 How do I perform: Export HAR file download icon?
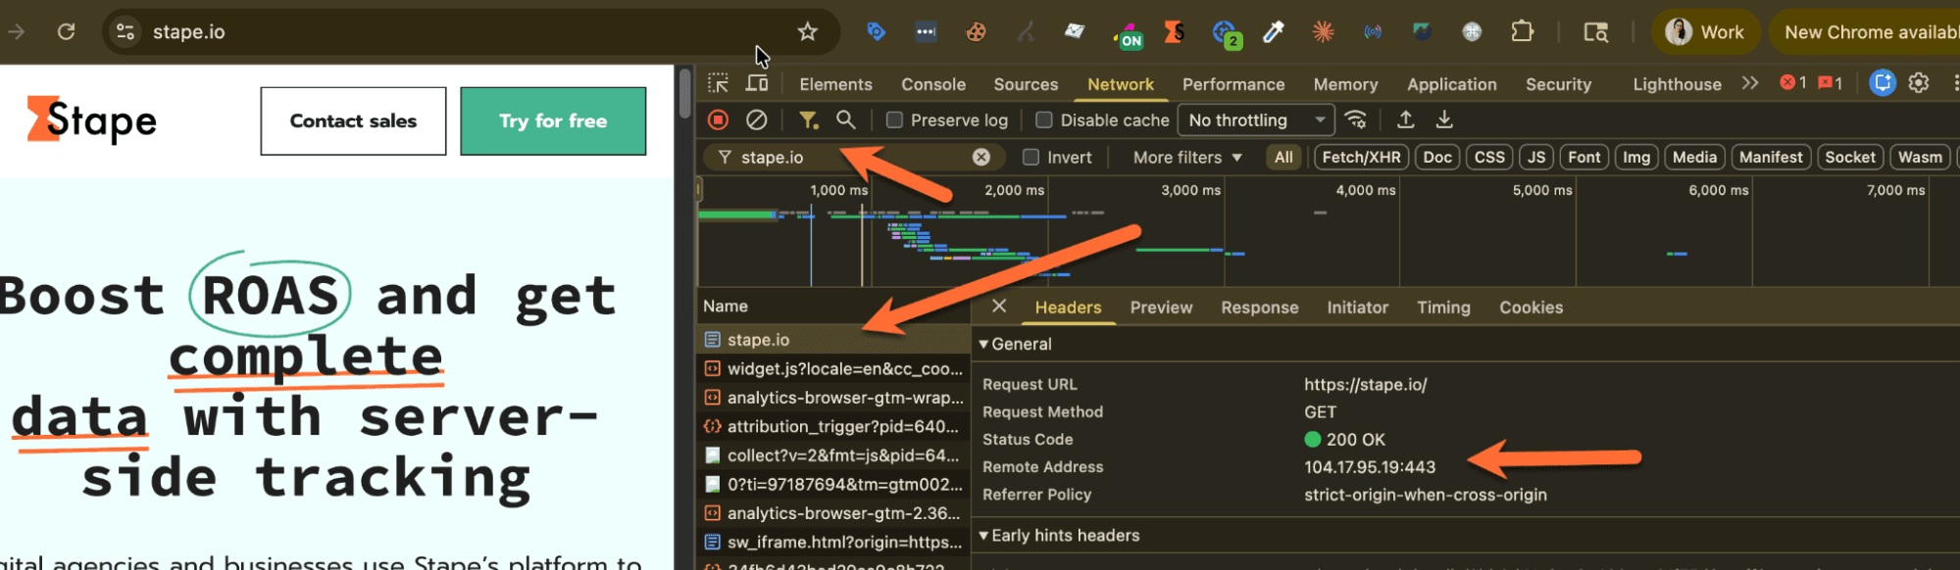(1444, 119)
